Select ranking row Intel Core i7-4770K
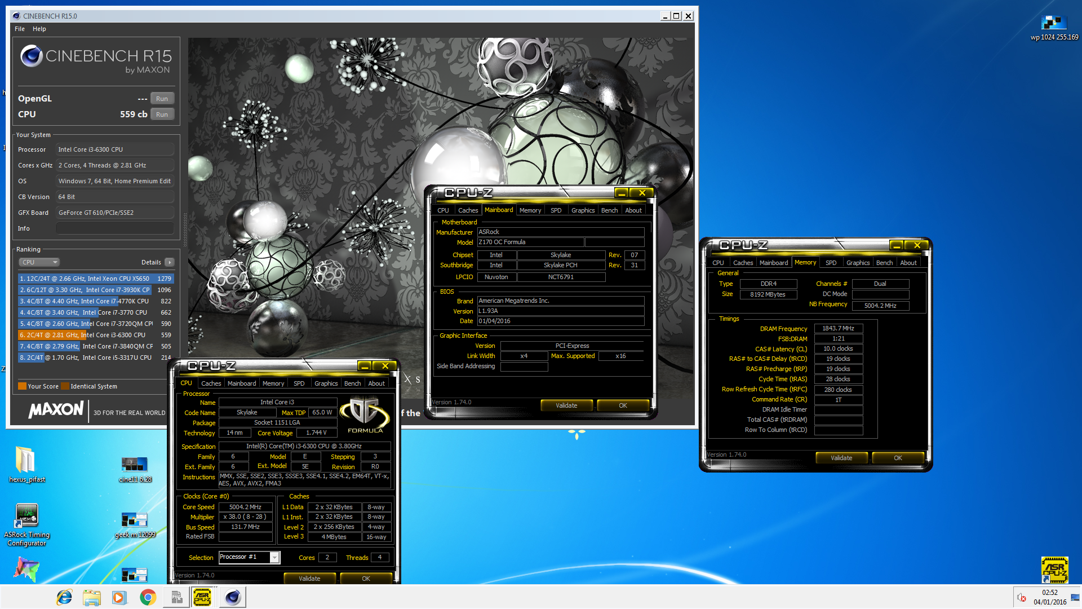 (x=96, y=301)
